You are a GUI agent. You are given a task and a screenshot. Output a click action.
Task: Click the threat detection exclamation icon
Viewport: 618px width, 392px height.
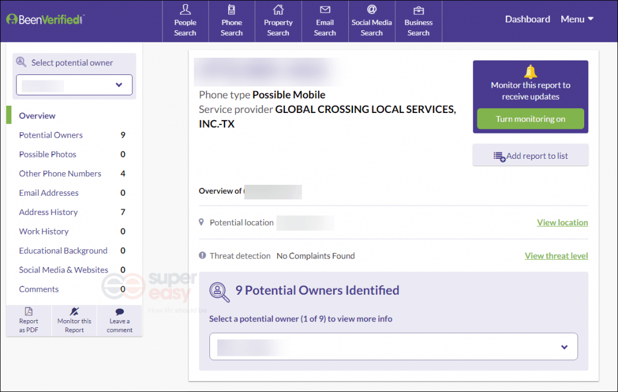click(202, 255)
